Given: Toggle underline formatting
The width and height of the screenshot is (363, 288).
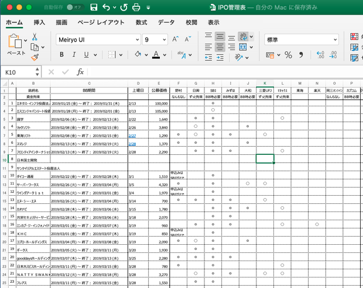Looking at the screenshot, I should 86,54.
